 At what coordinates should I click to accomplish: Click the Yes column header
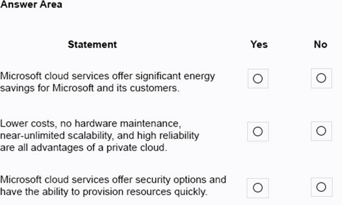pyautogui.click(x=259, y=44)
